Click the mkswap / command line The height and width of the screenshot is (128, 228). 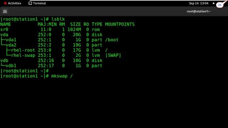[x=62, y=76]
